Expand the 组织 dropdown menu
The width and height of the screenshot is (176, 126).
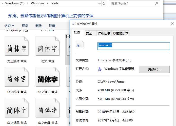(9, 26)
